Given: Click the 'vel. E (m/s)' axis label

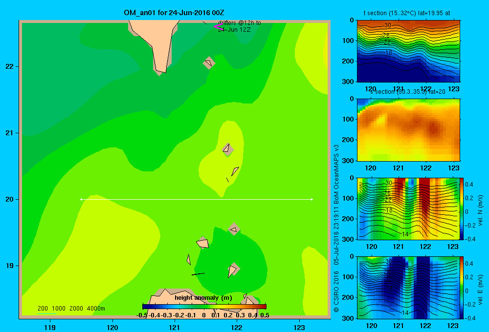Looking at the screenshot, I should [480, 290].
